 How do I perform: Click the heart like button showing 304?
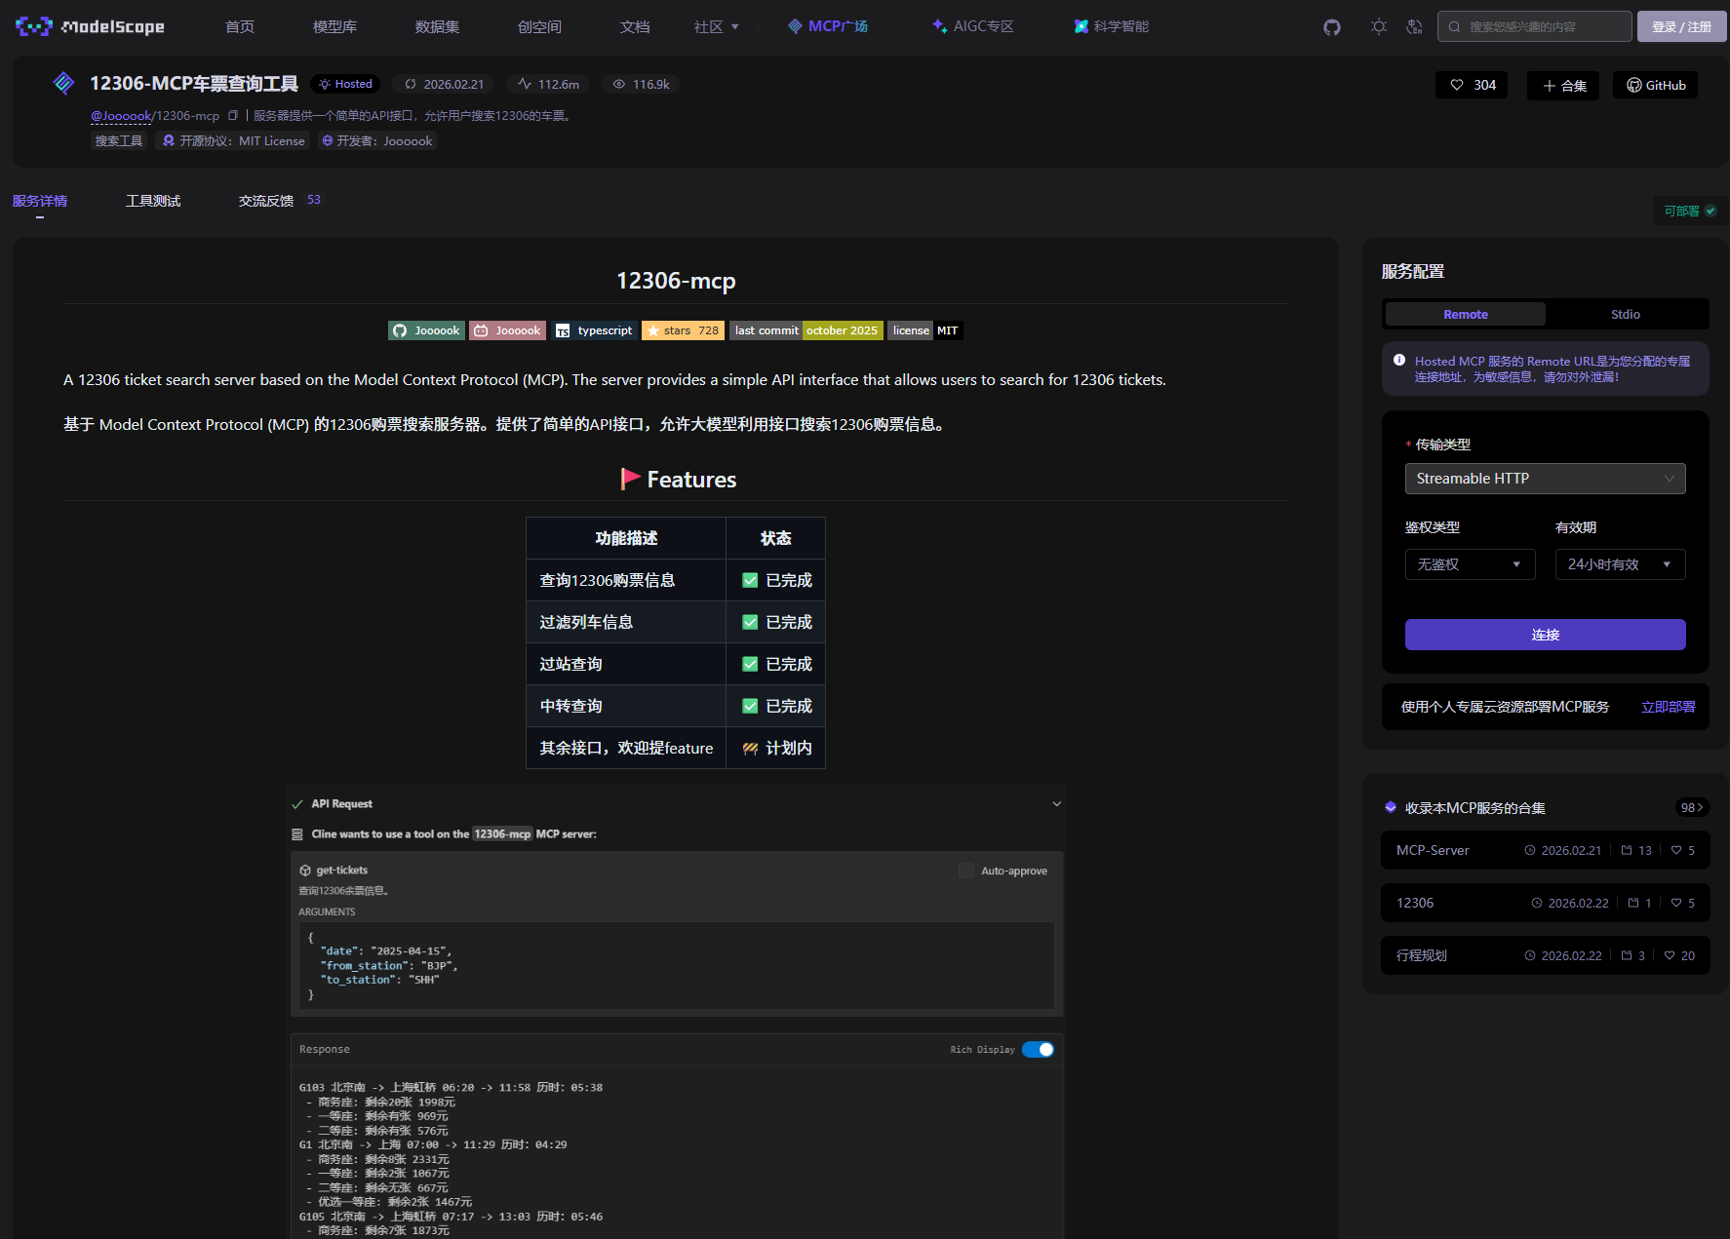point(1472,85)
